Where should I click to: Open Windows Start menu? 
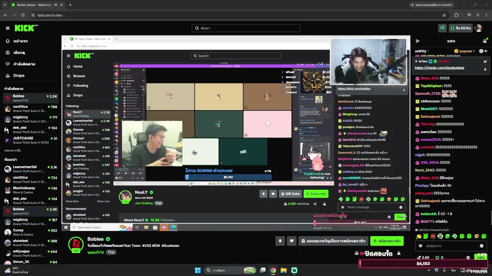pos(198,270)
